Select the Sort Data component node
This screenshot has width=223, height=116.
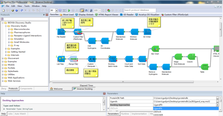tap(142, 59)
